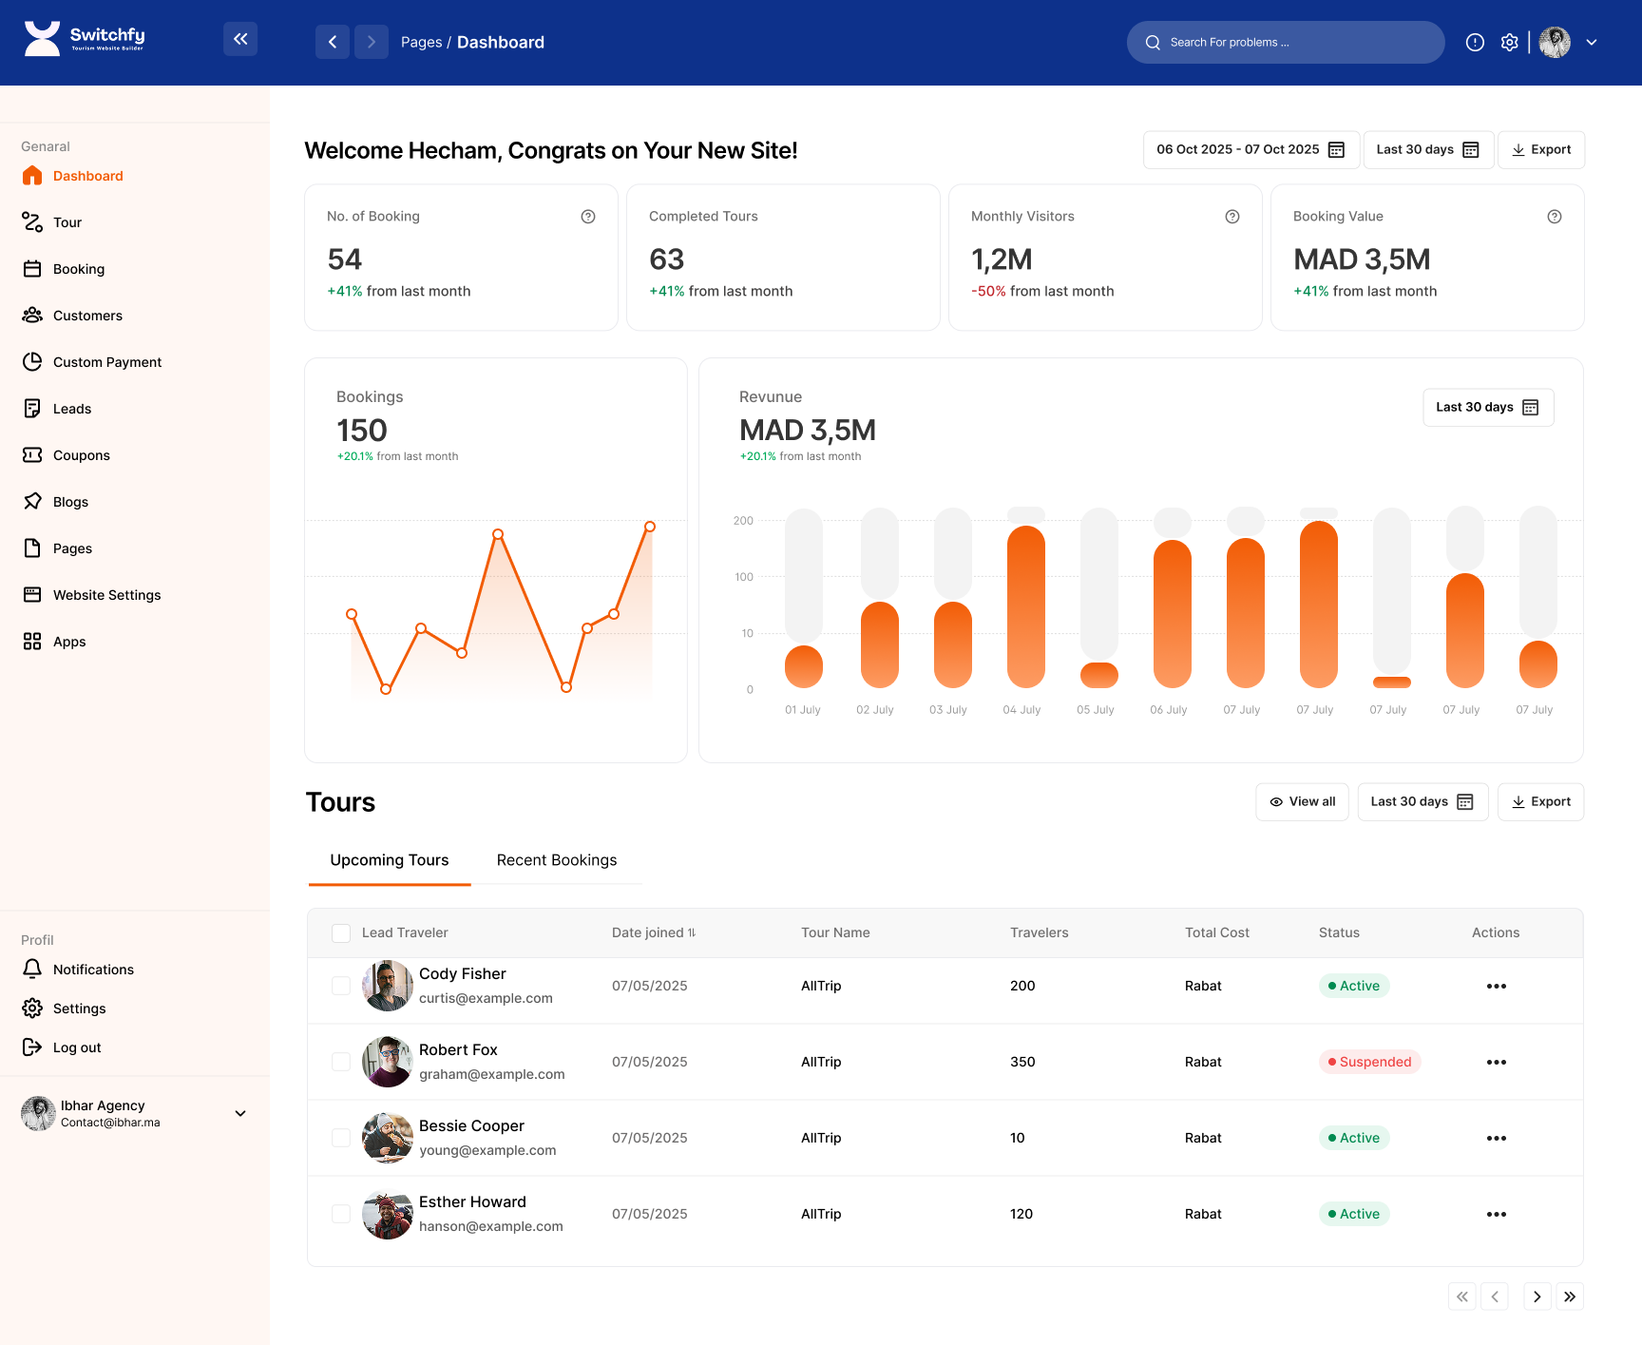Open the Coupons sidebar item

point(81,455)
